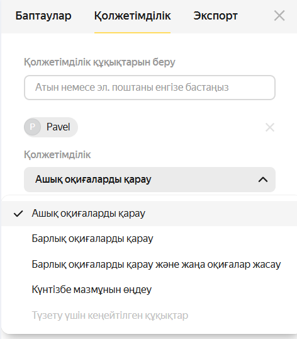Collapse the Ашық оқиғаларды қарау dropdown field

pyautogui.click(x=150, y=180)
